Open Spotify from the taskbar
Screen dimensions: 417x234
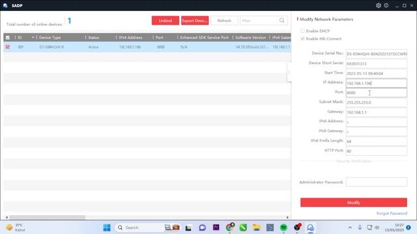pos(283,227)
